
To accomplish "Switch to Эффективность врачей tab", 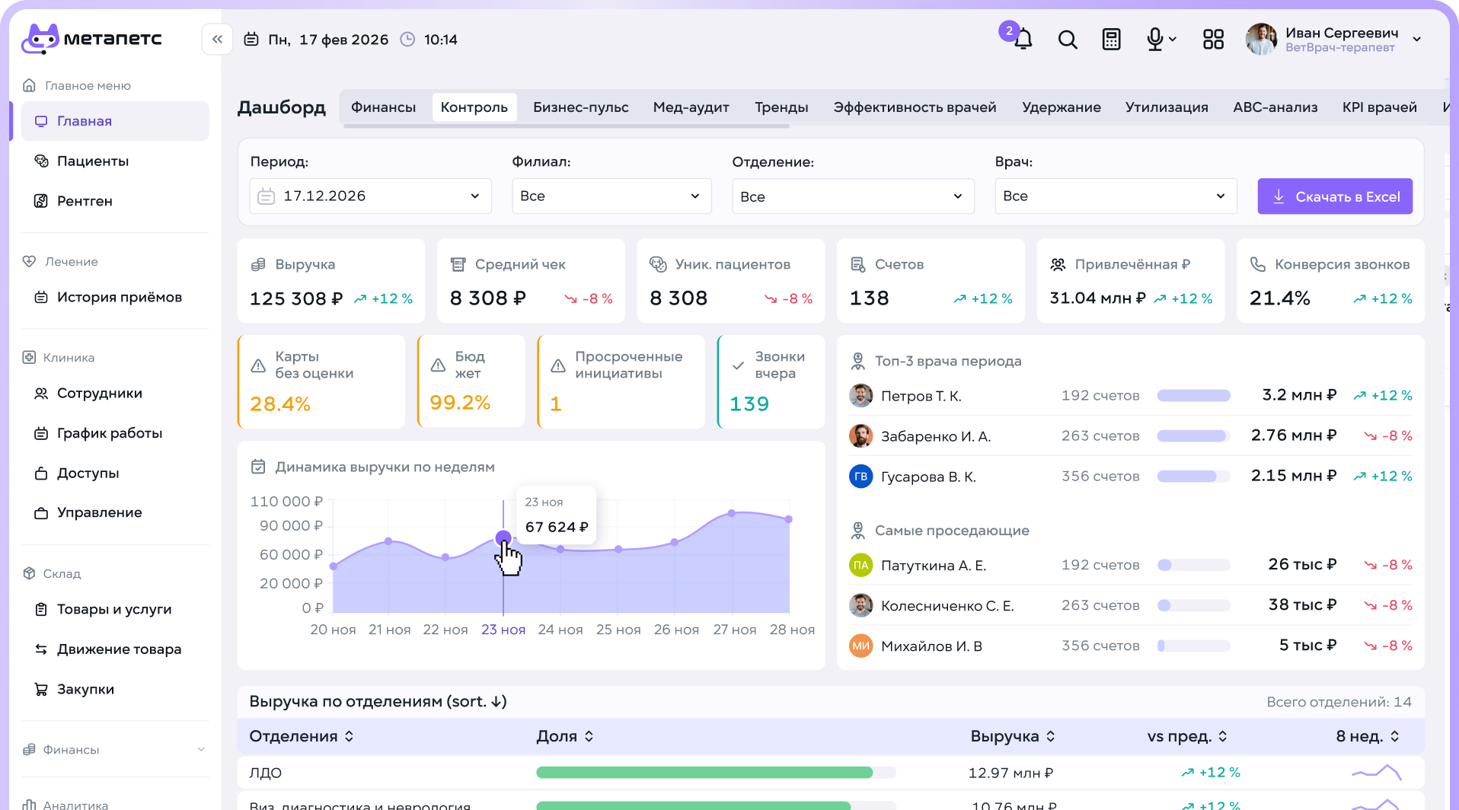I will pos(915,107).
